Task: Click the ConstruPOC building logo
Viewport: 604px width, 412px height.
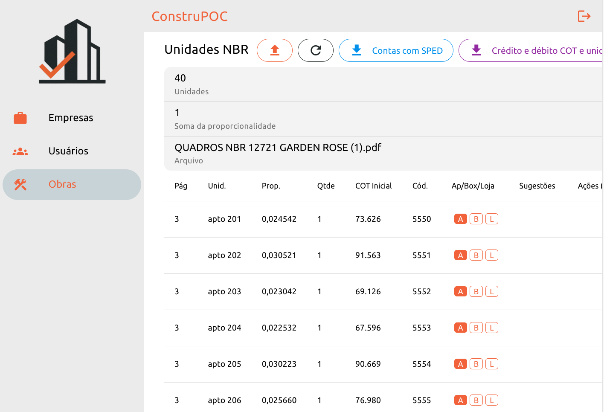Action: 72,51
